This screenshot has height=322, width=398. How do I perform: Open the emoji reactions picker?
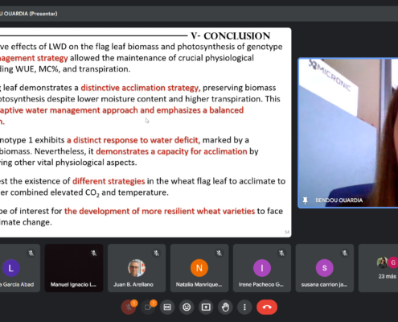(187, 308)
